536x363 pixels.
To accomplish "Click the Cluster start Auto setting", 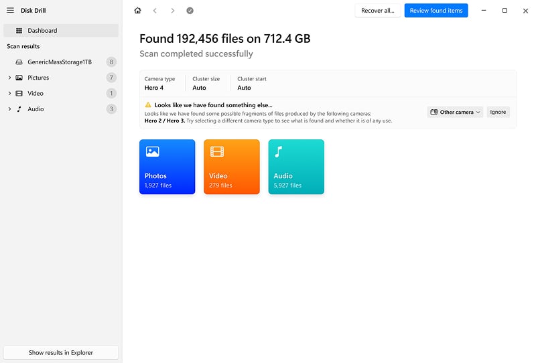I will coord(252,84).
